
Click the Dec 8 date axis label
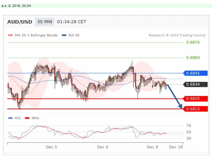tap(152, 147)
